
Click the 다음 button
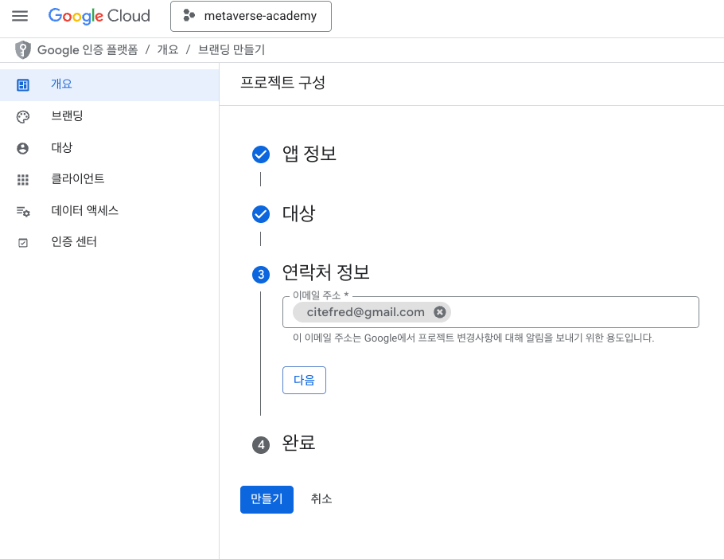click(304, 380)
